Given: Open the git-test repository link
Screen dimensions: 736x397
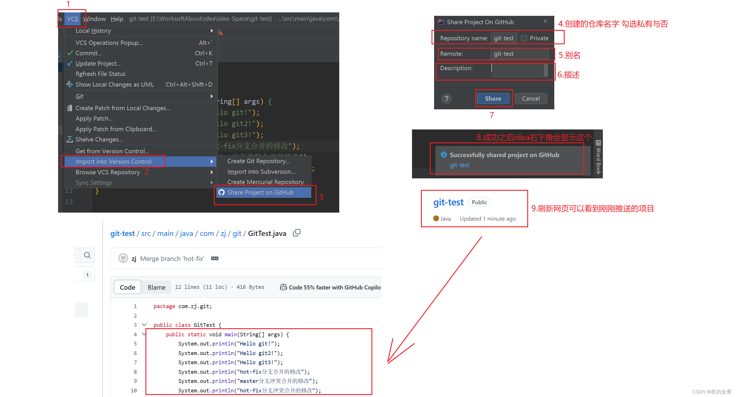Looking at the screenshot, I should tap(448, 202).
